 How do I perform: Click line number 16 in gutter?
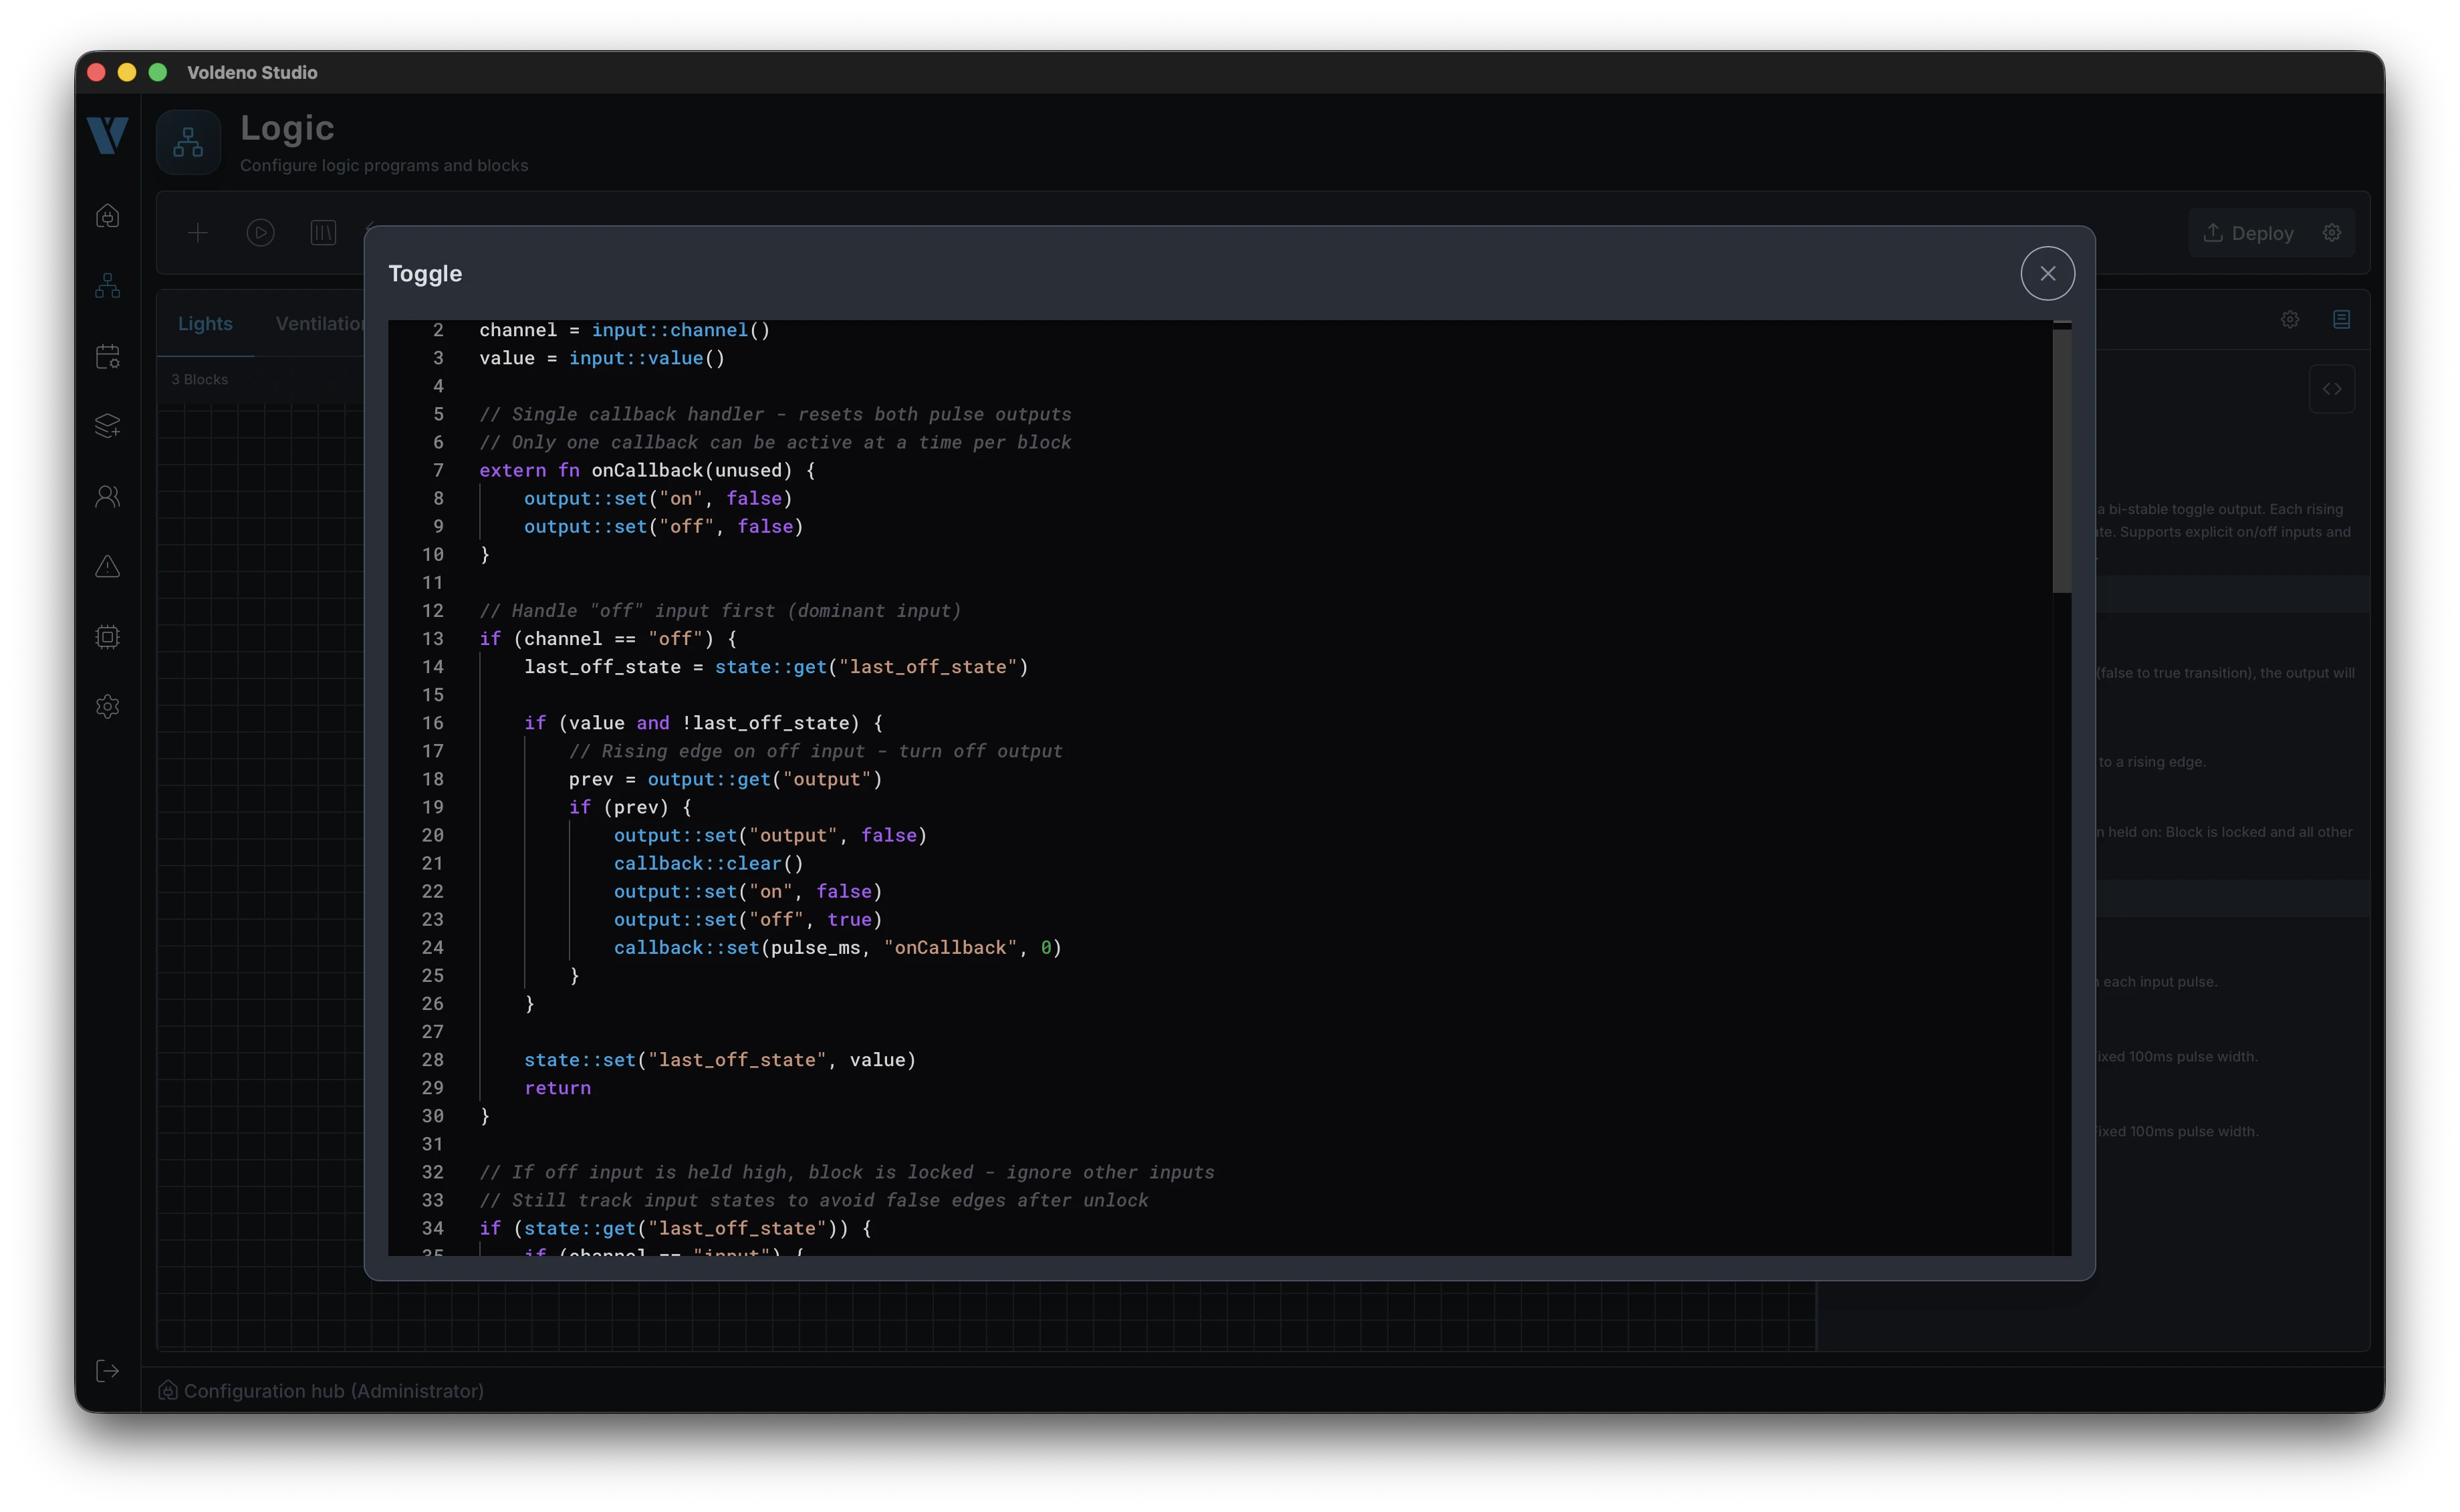[432, 722]
